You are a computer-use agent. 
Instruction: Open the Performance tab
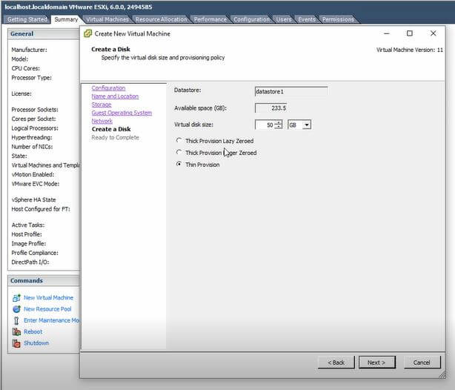(x=210, y=19)
